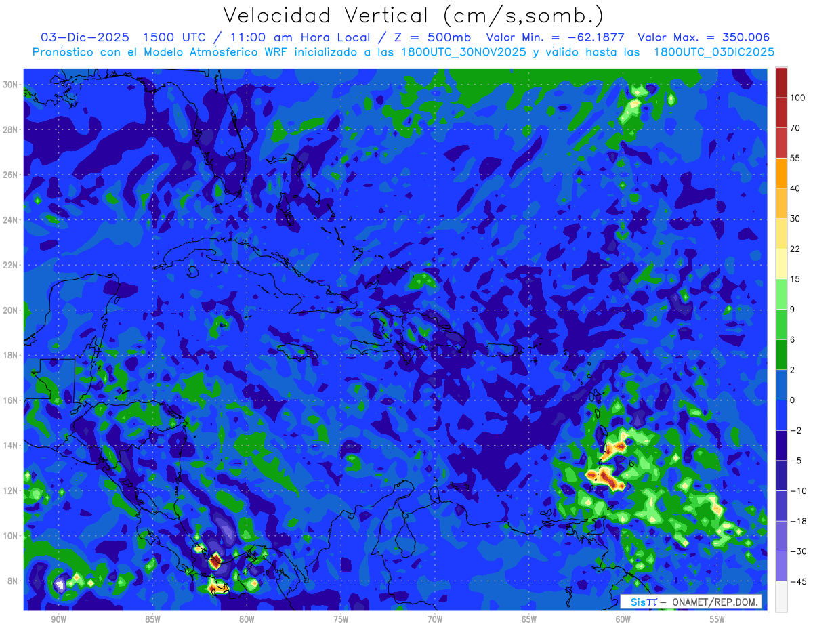The height and width of the screenshot is (628, 813).
Task: Click the latitude label "30N"
Action: [x=11, y=85]
